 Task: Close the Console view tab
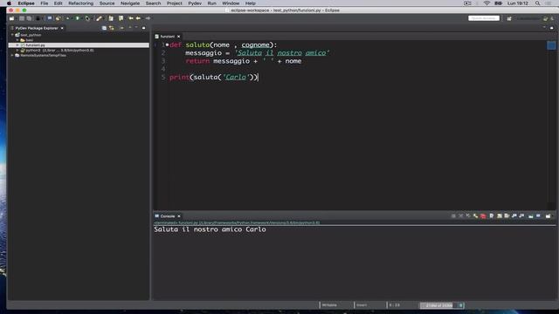pos(179,216)
